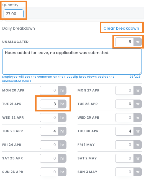Select the Sun 26 Apr hours field
The width and height of the screenshot is (144, 183).
(x=49, y=172)
